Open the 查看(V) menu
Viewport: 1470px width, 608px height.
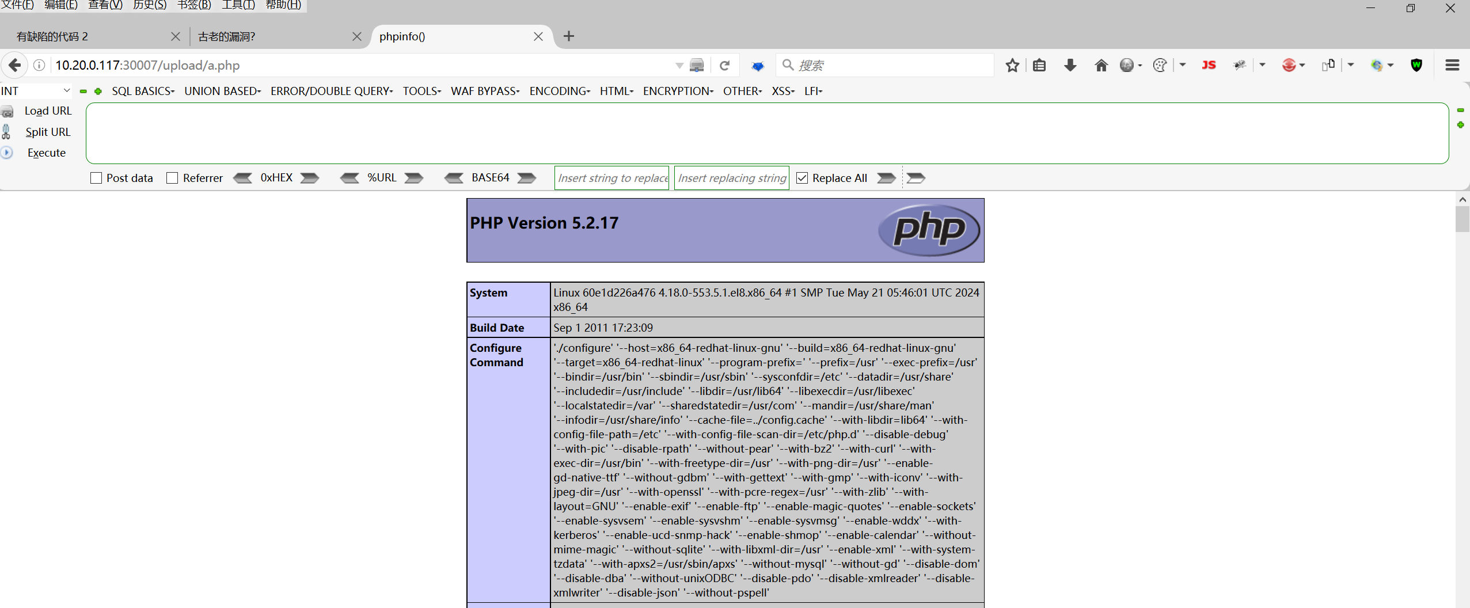pyautogui.click(x=105, y=5)
